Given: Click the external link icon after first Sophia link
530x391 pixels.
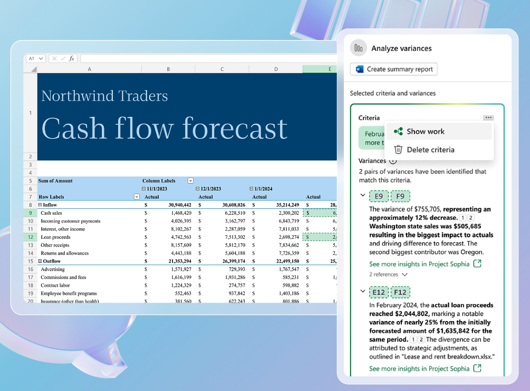Looking at the screenshot, I should pyautogui.click(x=477, y=264).
